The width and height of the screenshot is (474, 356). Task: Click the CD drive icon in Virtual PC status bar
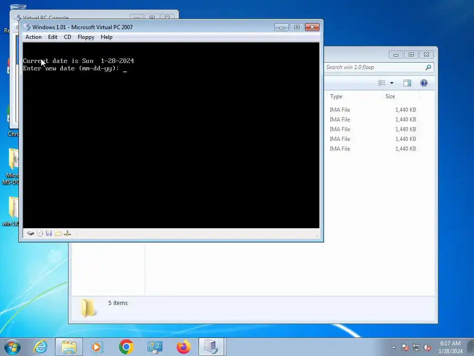(40, 234)
